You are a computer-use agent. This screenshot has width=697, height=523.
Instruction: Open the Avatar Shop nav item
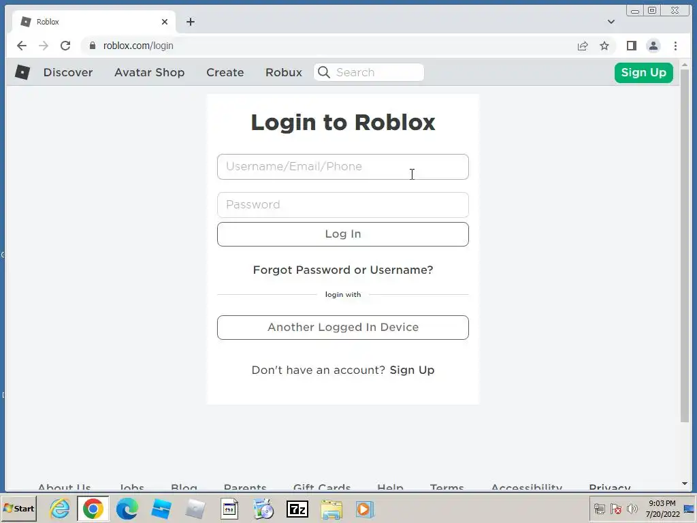[x=149, y=72]
